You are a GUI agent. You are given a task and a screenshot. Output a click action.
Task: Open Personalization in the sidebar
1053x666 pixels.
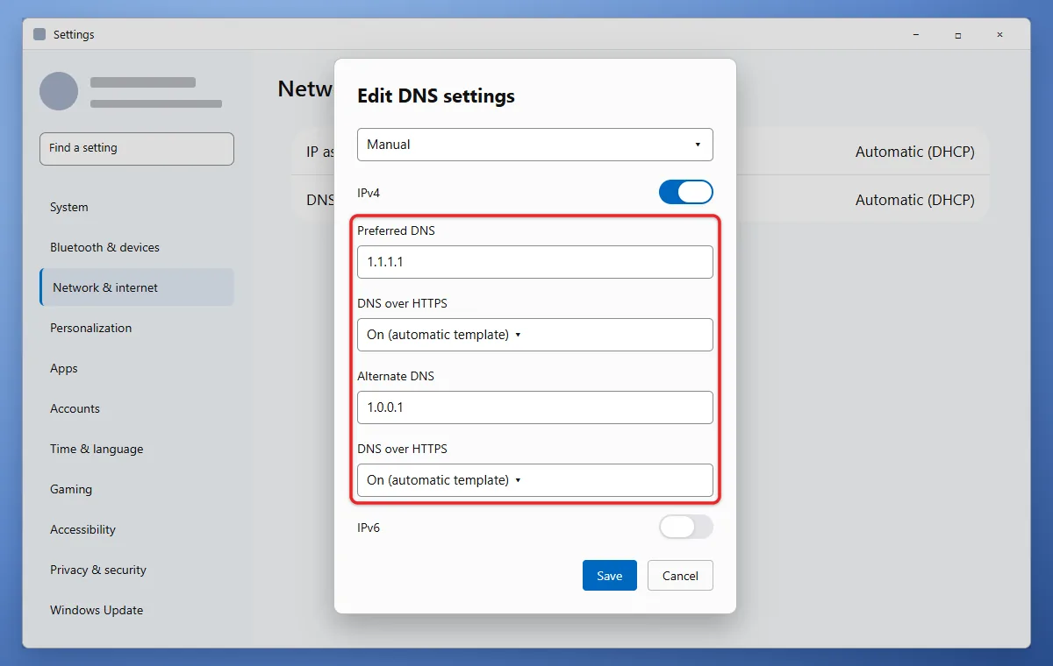137,329
